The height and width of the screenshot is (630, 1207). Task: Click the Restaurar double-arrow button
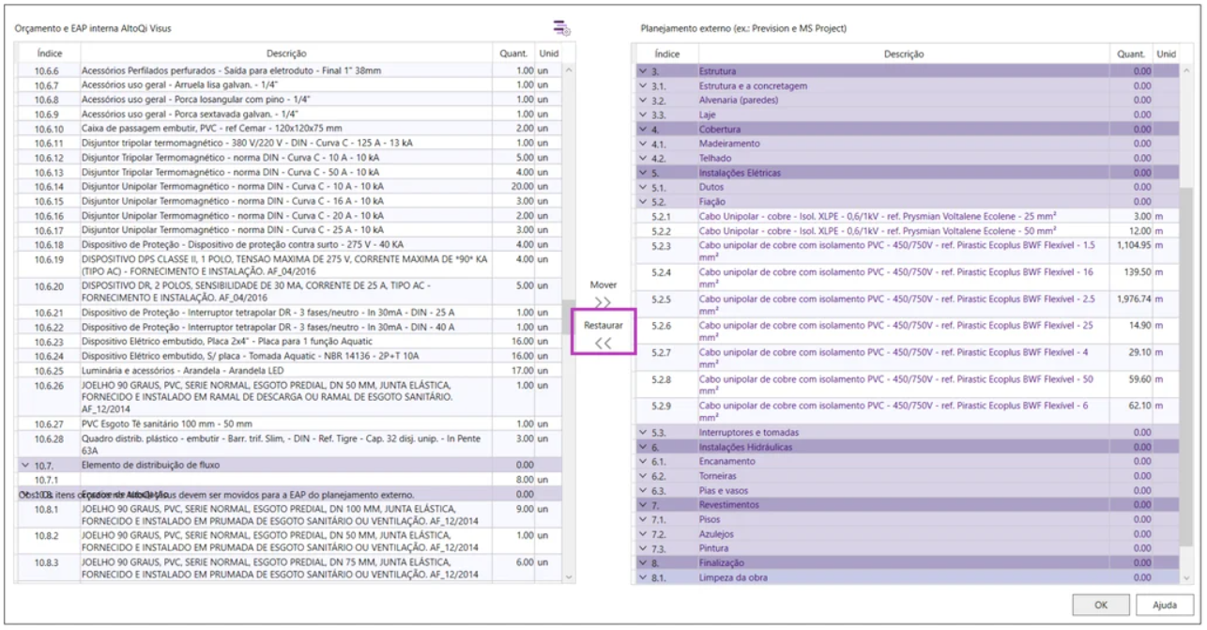[x=603, y=343]
